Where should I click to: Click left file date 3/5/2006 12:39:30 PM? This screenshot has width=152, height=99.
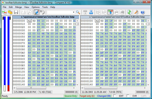click(x=25, y=92)
